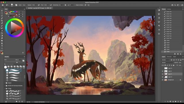Open smoothing options gear icon
Screen dimensions: 184x104
(65, 5)
